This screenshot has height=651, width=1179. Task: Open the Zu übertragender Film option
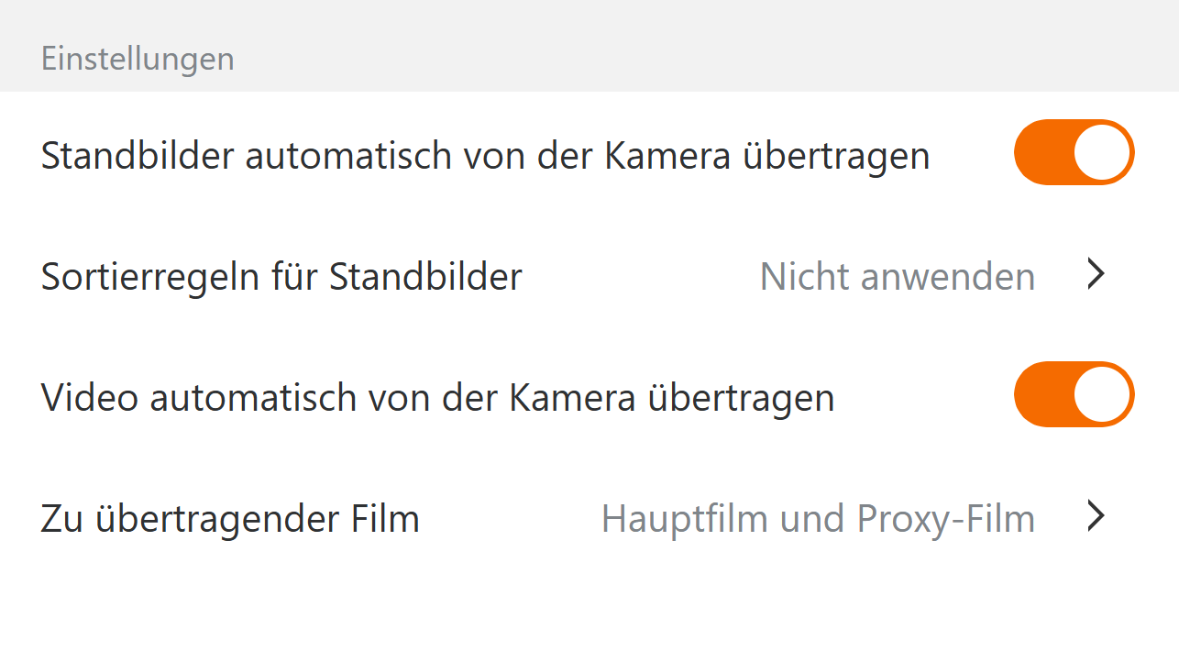coord(587,518)
